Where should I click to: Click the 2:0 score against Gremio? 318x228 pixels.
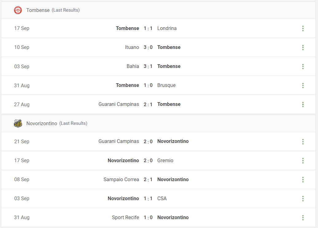[x=148, y=160]
